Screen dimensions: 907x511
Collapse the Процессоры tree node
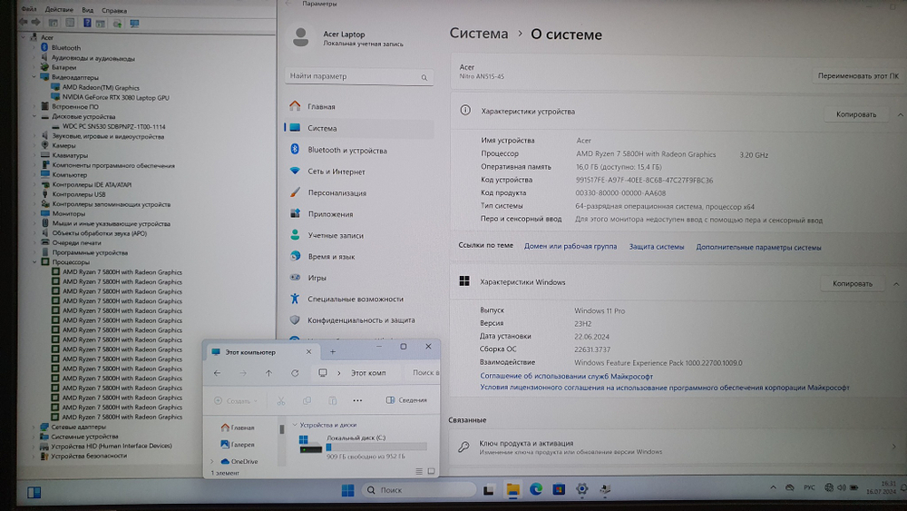click(34, 262)
